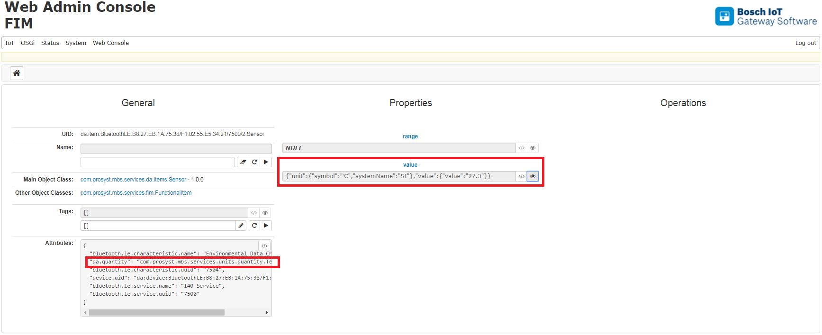Toggle the eye icon for Tags

pyautogui.click(x=265, y=213)
